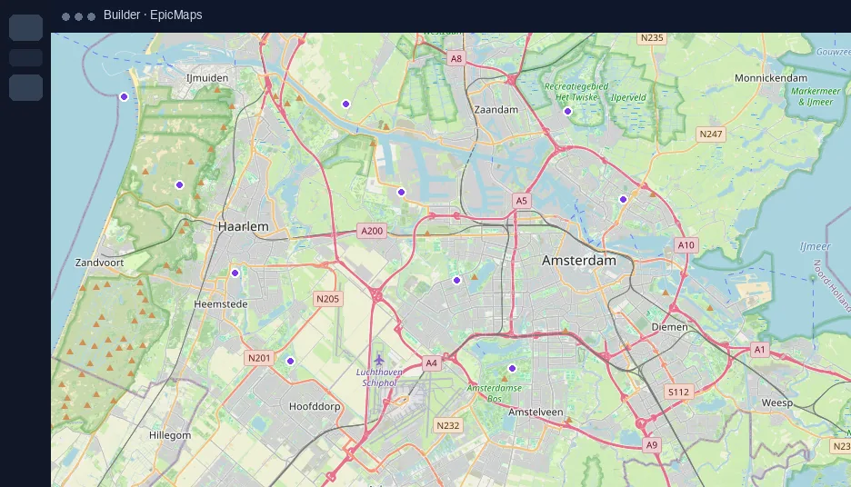This screenshot has height=487, width=851.
Task: Click the A4 road shield
Action: point(432,363)
